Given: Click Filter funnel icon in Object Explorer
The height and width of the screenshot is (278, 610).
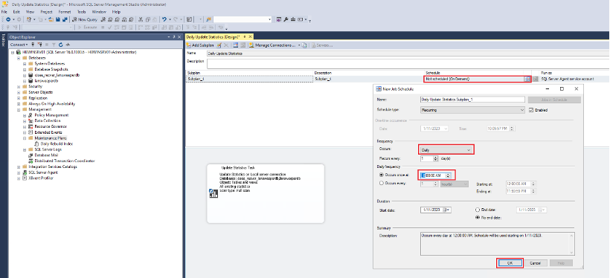Looking at the screenshot, I should [54, 45].
